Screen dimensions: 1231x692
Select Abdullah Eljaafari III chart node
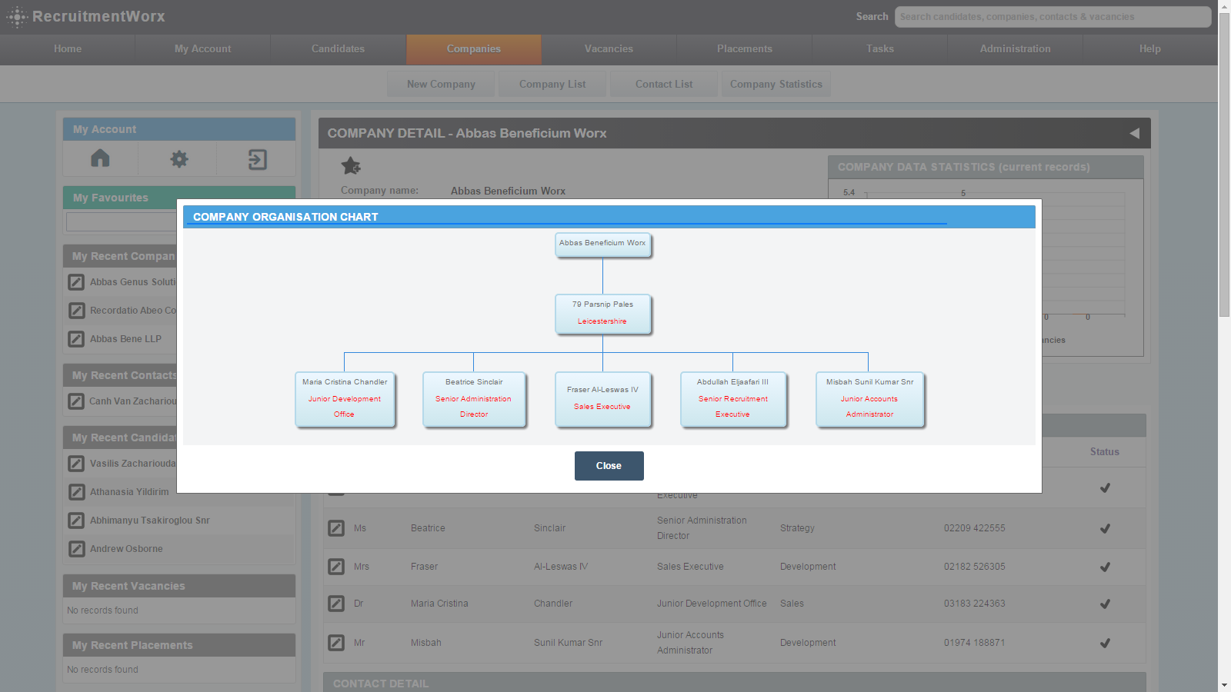point(733,399)
